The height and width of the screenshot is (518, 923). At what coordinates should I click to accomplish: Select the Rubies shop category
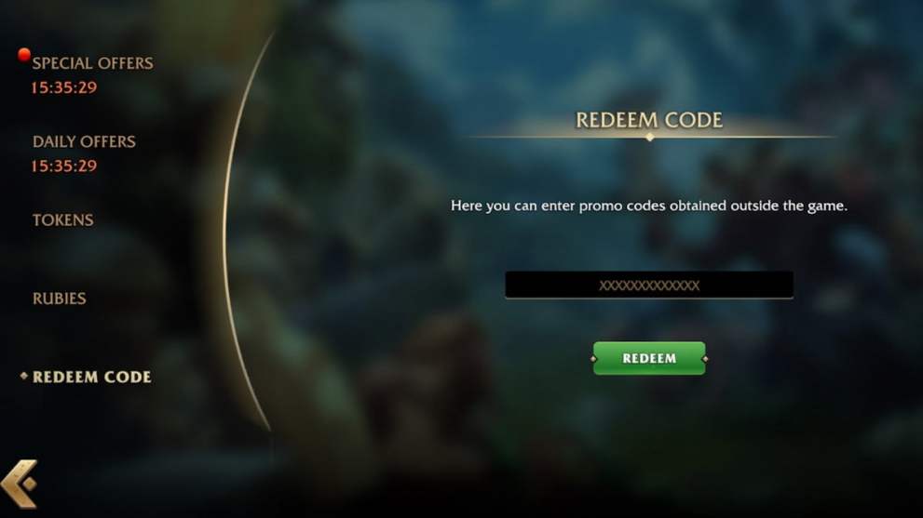59,299
